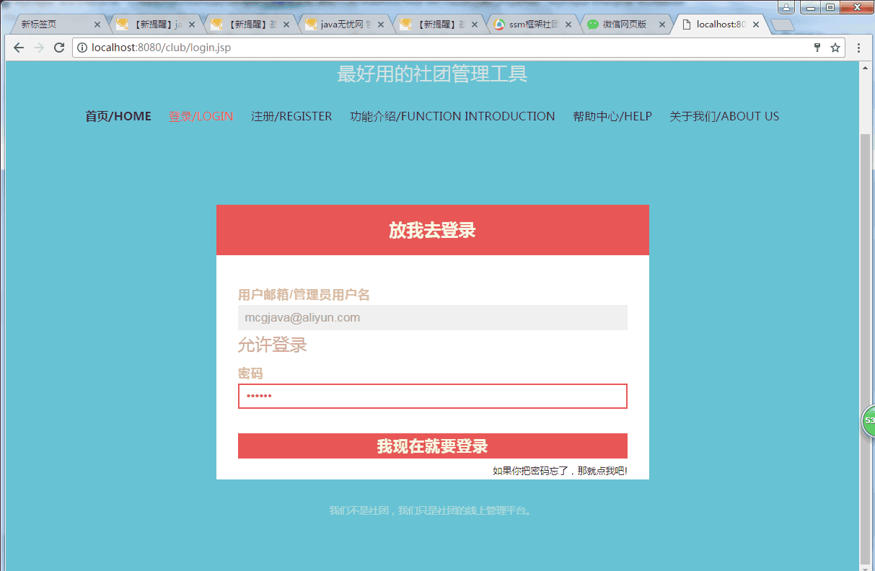875x571 pixels.
Task: Submit with the 我现在就要登录 button
Action: tap(433, 446)
